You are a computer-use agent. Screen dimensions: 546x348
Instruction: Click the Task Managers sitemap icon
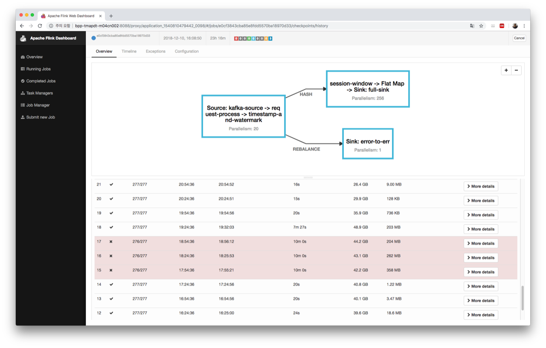pyautogui.click(x=23, y=93)
